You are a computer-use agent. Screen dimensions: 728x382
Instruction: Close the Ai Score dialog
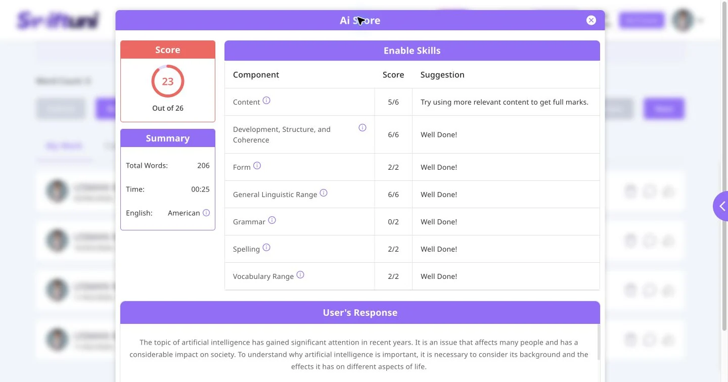pyautogui.click(x=591, y=20)
